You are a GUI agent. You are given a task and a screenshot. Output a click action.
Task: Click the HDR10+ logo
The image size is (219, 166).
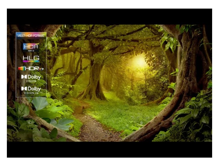(x=31, y=68)
